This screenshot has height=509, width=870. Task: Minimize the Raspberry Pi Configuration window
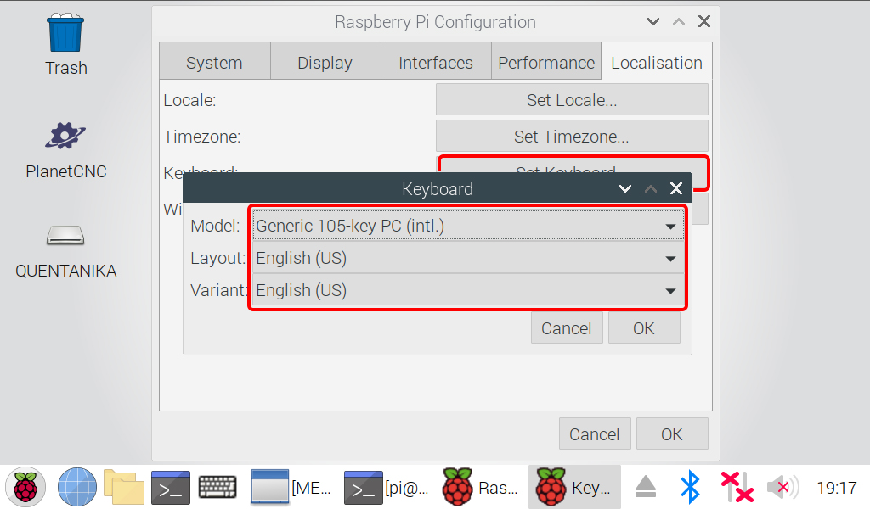tap(653, 21)
